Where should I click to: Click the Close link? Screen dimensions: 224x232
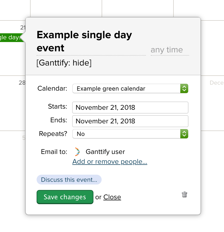[112, 197]
